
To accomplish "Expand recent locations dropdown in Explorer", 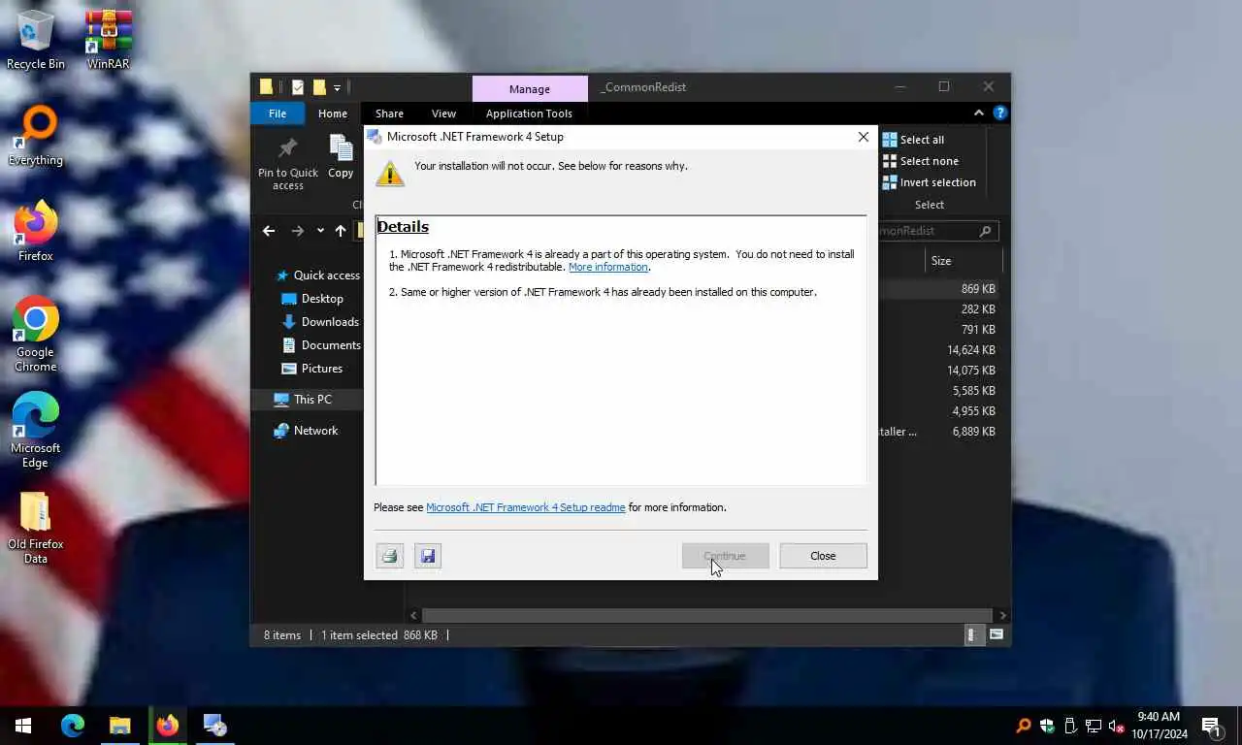I will click(320, 231).
